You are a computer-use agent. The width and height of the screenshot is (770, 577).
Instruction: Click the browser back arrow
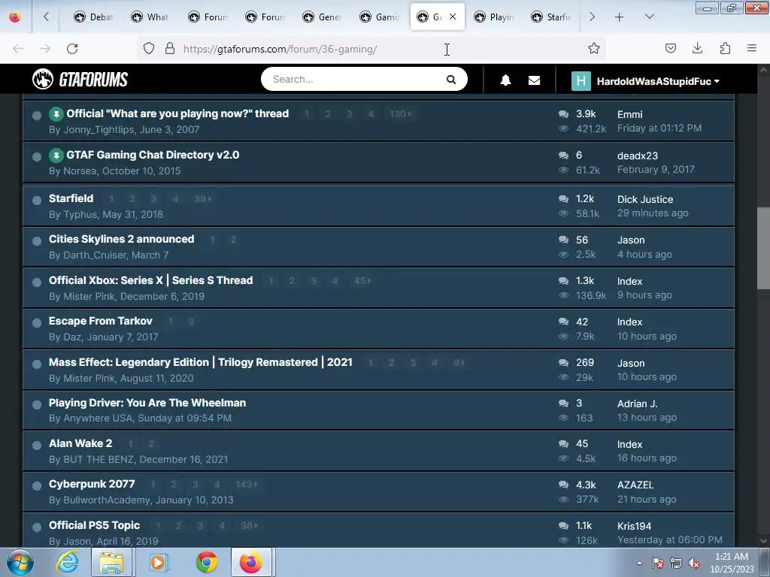click(x=18, y=49)
